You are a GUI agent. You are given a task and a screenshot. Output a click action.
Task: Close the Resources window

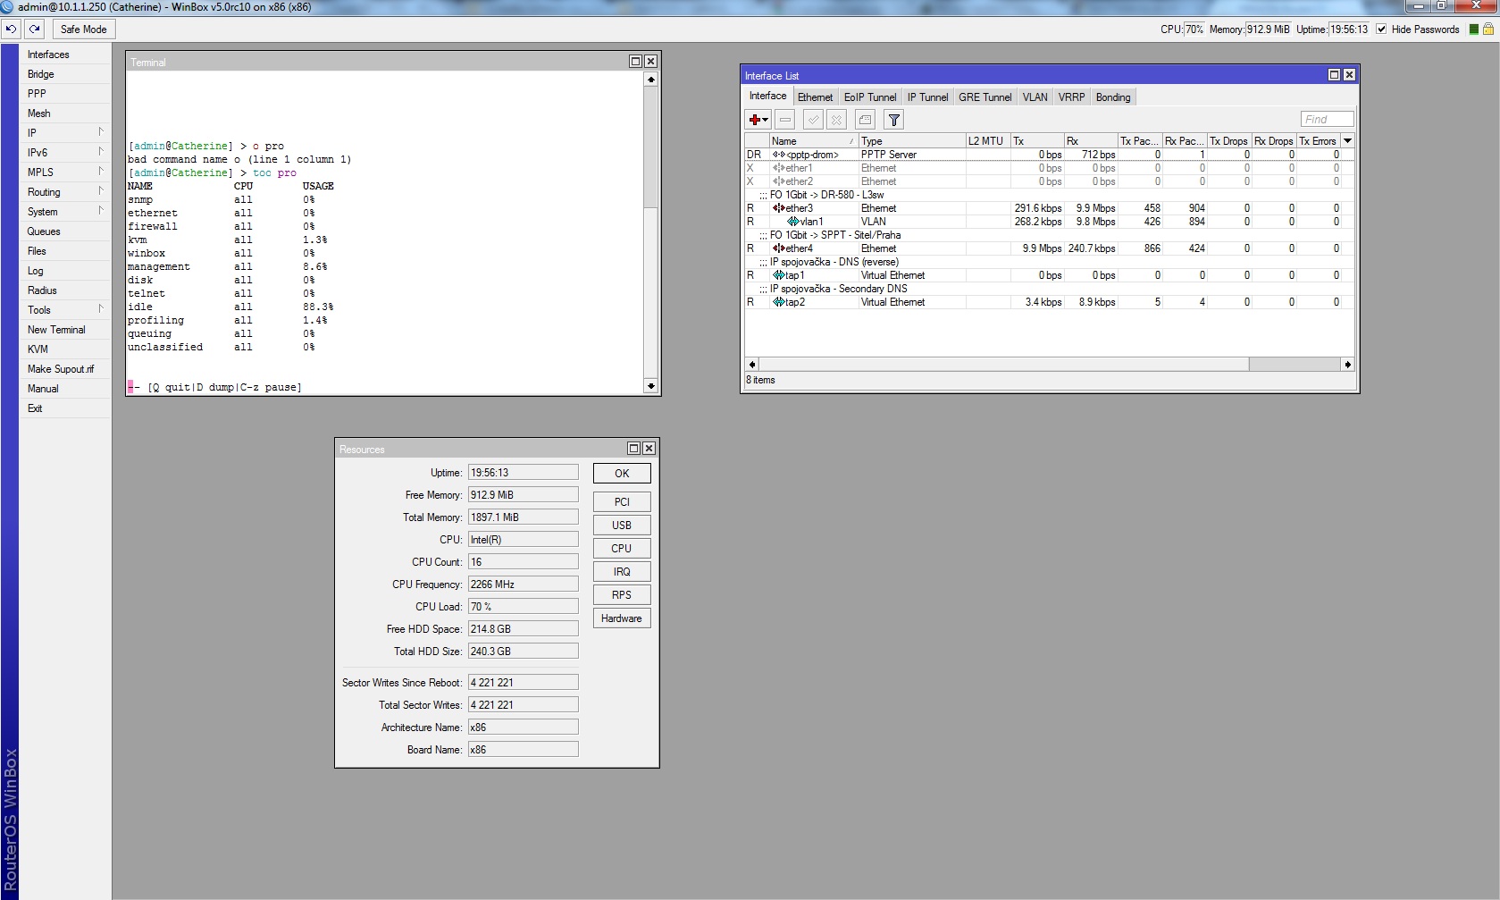pyautogui.click(x=649, y=449)
